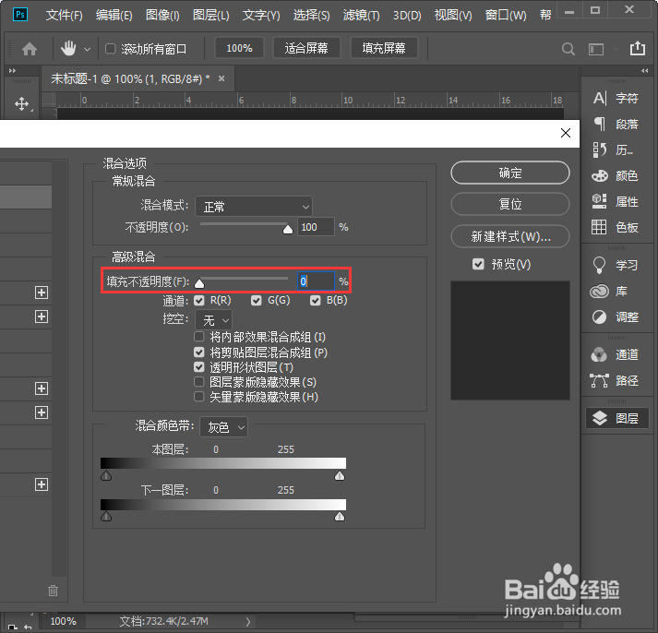Click the Photoshop Ps logo icon
This screenshot has width=658, height=633.
[19, 15]
